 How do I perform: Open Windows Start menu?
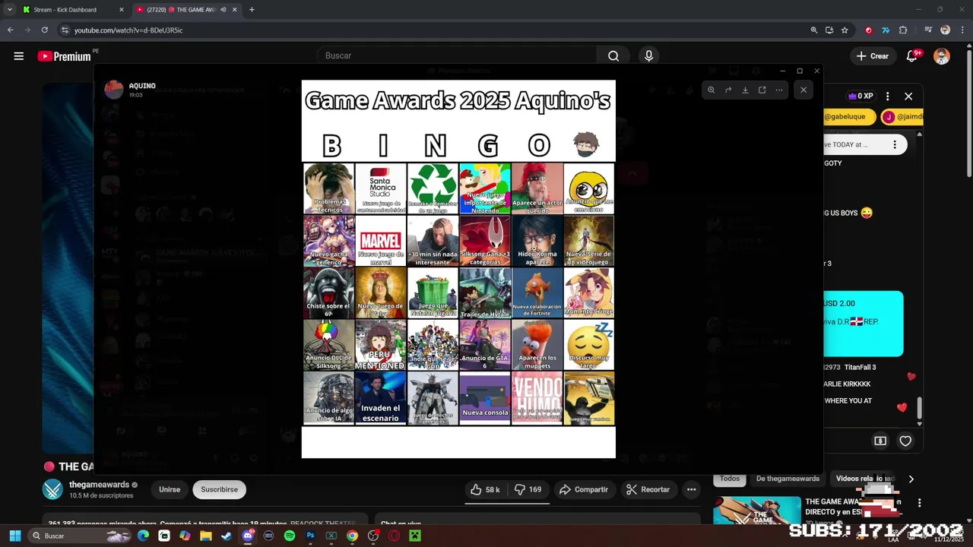(x=14, y=536)
